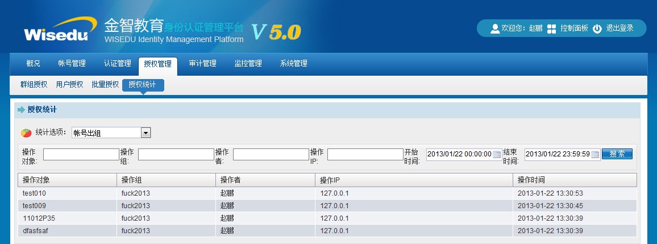Focus the 操作IP input field

pyautogui.click(x=365, y=155)
